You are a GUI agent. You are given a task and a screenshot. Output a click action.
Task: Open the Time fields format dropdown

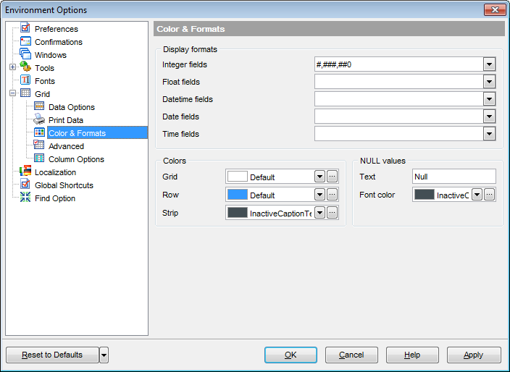(x=489, y=134)
